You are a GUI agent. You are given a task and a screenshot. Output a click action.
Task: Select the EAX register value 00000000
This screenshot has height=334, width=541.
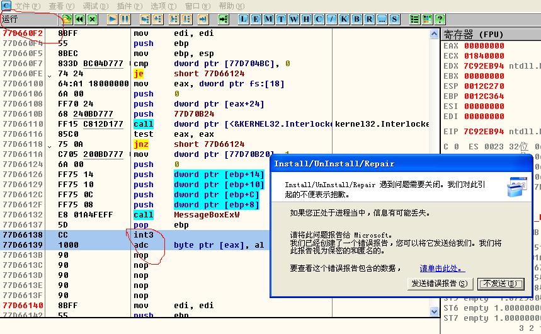484,46
